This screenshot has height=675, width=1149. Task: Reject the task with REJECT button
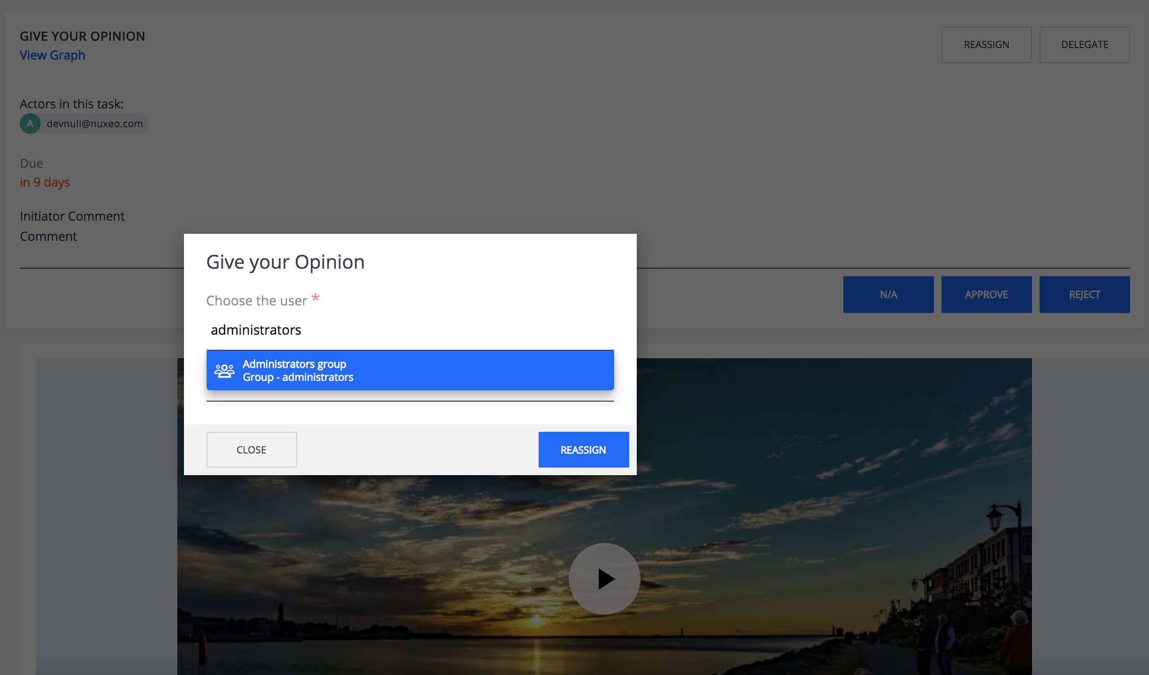pos(1084,295)
